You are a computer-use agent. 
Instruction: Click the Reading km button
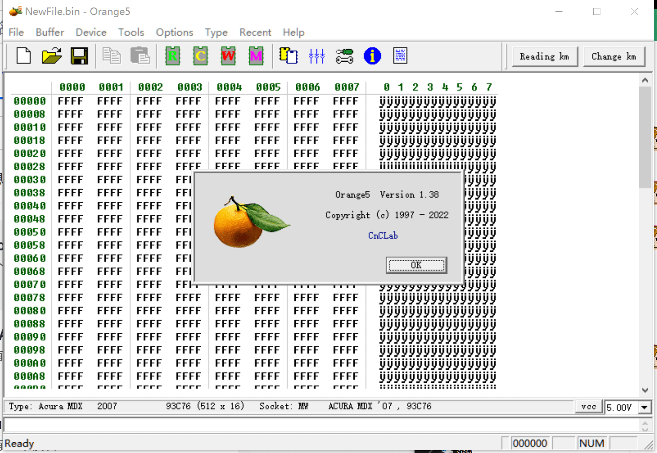click(545, 57)
